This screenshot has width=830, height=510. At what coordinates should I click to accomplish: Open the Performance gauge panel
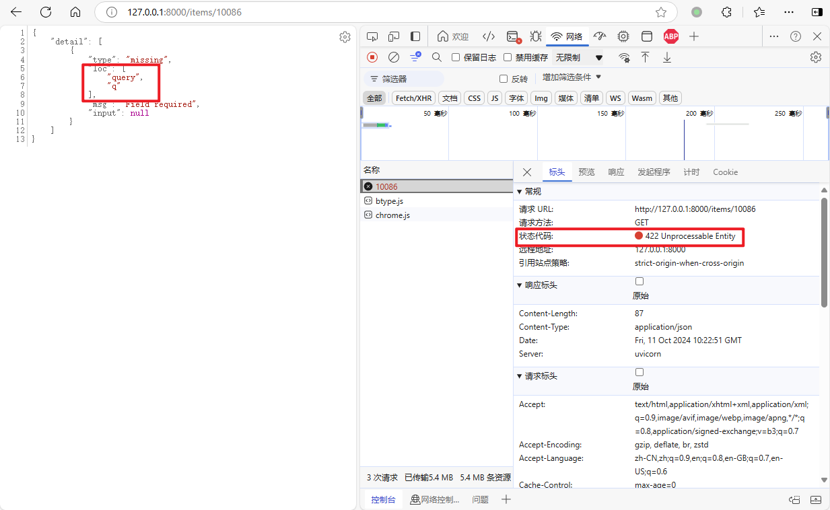(x=600, y=36)
